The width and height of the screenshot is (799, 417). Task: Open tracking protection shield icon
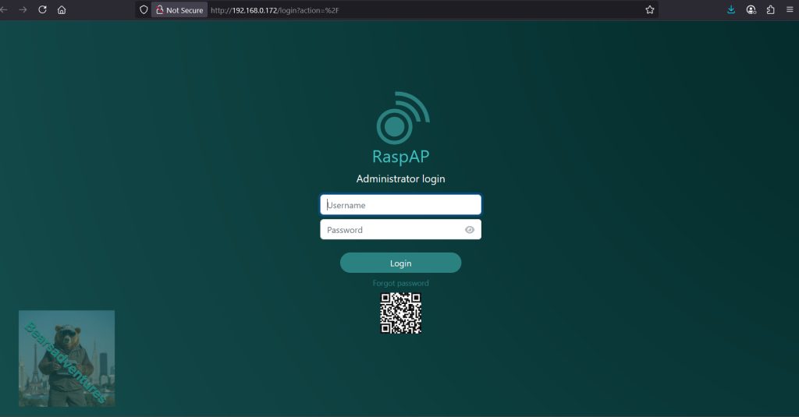click(144, 9)
